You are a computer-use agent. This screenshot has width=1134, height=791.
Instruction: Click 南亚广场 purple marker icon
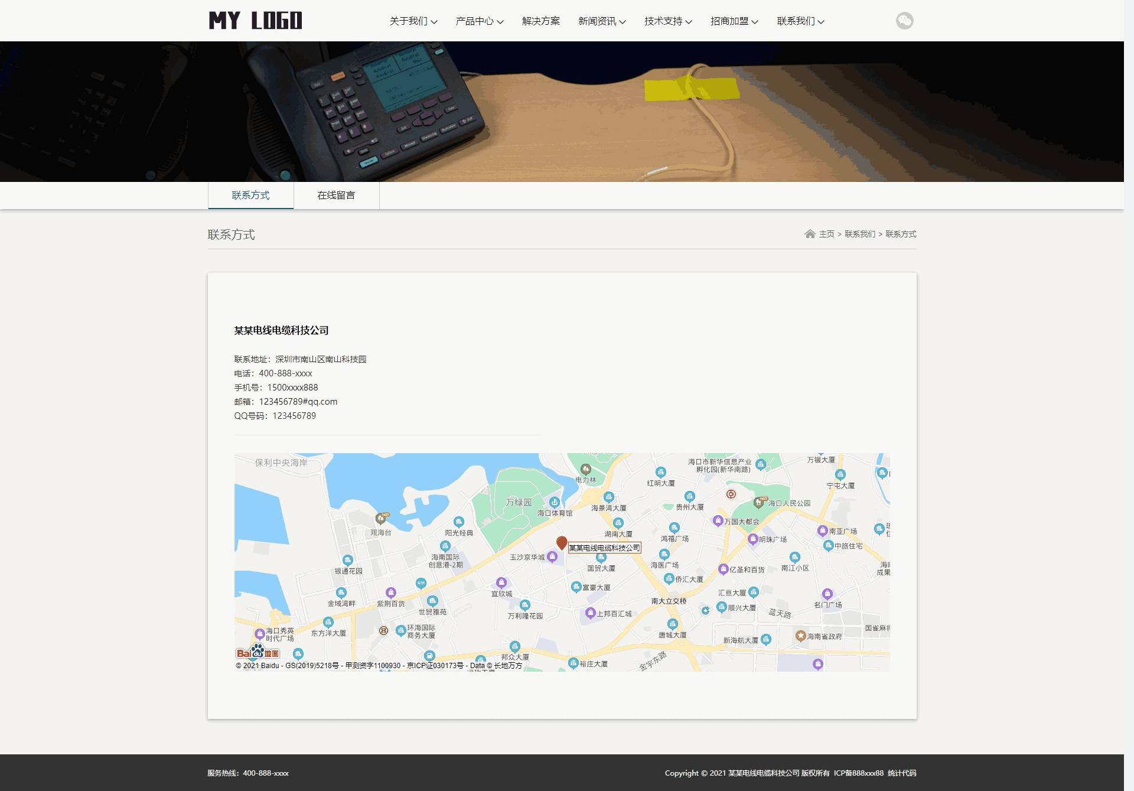tap(822, 530)
